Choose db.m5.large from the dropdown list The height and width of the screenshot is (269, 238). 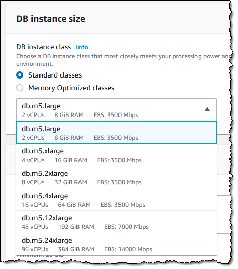click(116, 132)
